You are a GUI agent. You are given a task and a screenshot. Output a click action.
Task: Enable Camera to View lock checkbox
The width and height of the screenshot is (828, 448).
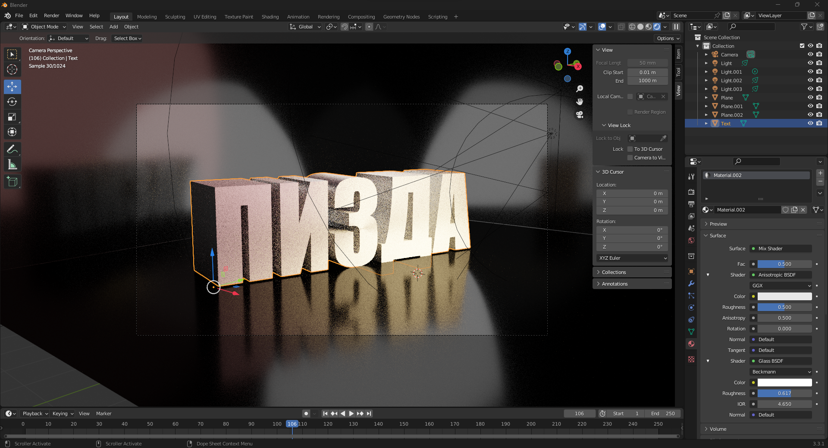coord(630,158)
